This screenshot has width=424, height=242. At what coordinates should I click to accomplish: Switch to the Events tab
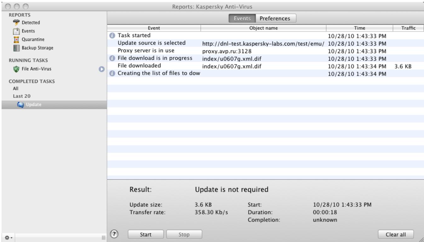click(242, 19)
